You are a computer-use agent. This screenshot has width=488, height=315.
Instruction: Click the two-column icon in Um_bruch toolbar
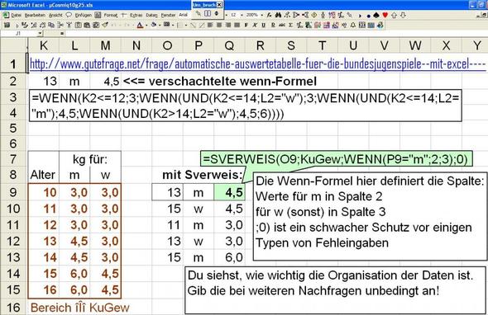208,13
